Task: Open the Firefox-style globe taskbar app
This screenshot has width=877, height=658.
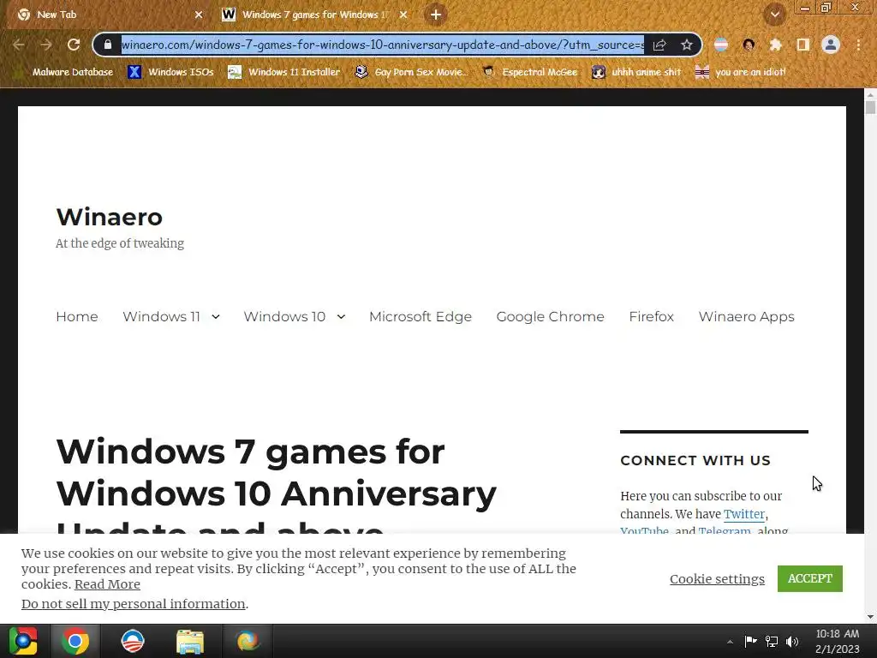Action: 248,641
